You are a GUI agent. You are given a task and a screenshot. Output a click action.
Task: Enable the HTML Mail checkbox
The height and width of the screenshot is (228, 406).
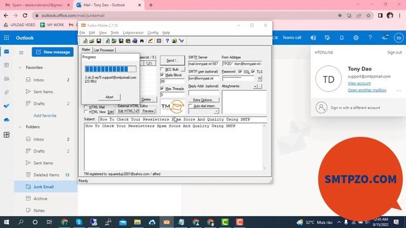[86, 107]
